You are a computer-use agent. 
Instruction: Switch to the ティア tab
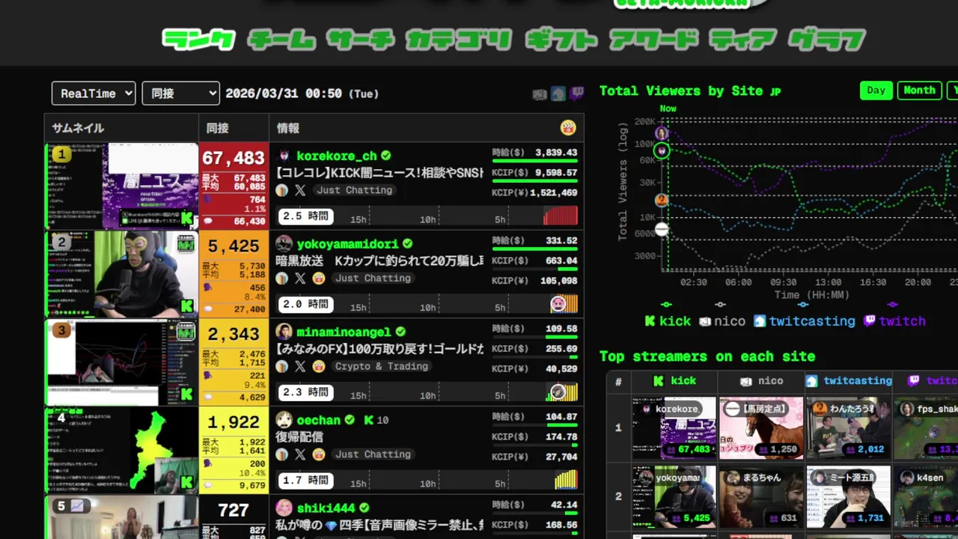pyautogui.click(x=742, y=39)
